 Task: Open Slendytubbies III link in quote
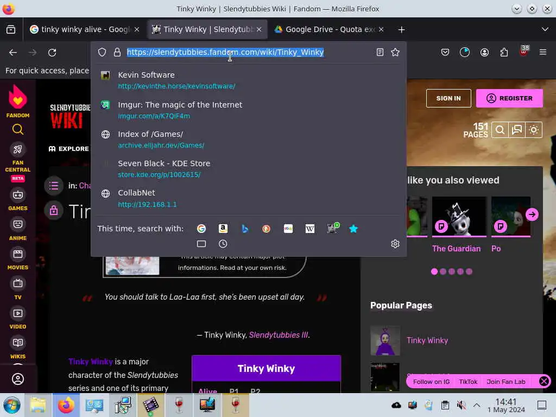279,335
